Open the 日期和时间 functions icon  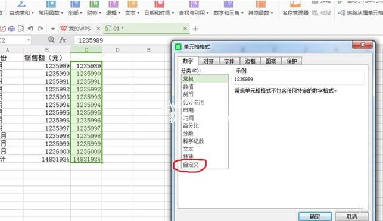pos(159,4)
